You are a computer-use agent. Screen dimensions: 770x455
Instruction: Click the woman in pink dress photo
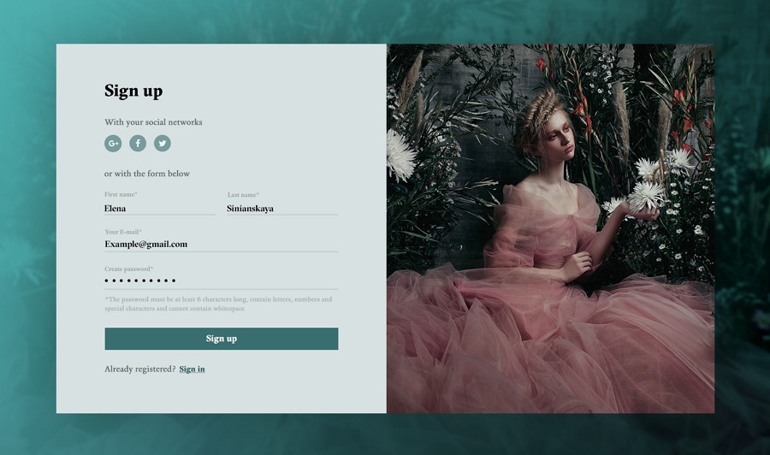click(550, 228)
